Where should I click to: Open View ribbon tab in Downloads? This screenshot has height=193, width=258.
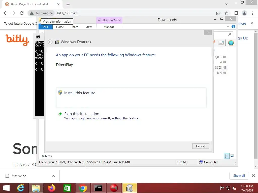(x=88, y=27)
